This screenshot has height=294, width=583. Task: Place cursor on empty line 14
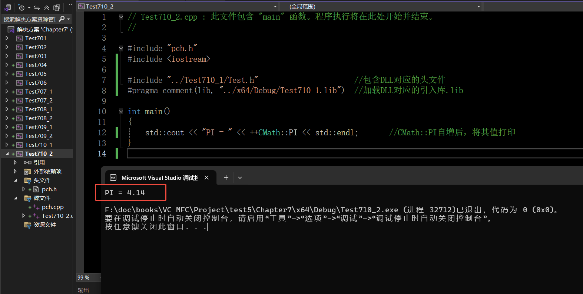pos(355,153)
